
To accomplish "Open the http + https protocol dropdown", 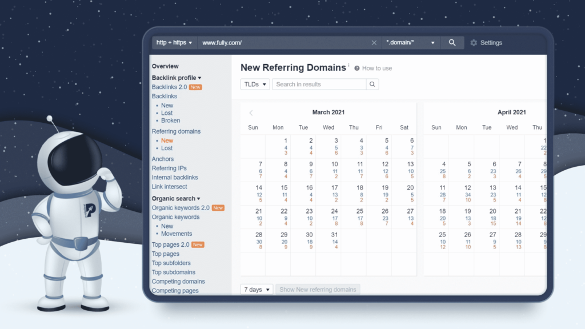I will [174, 42].
